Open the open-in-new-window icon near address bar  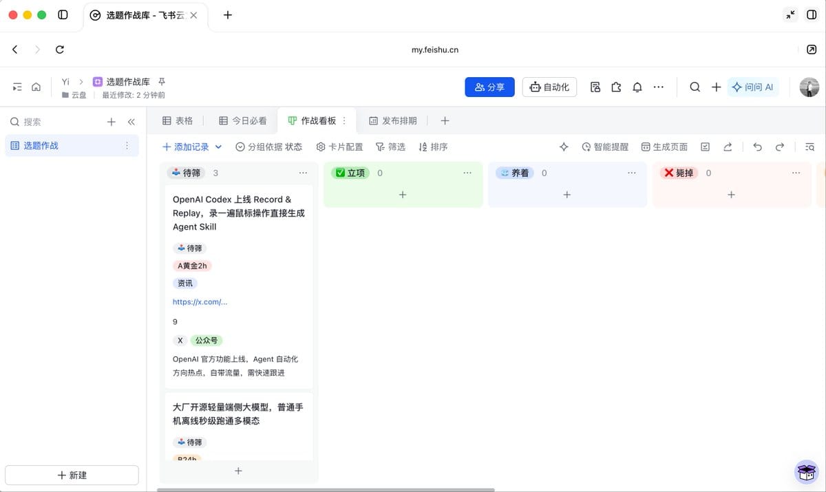(811, 50)
